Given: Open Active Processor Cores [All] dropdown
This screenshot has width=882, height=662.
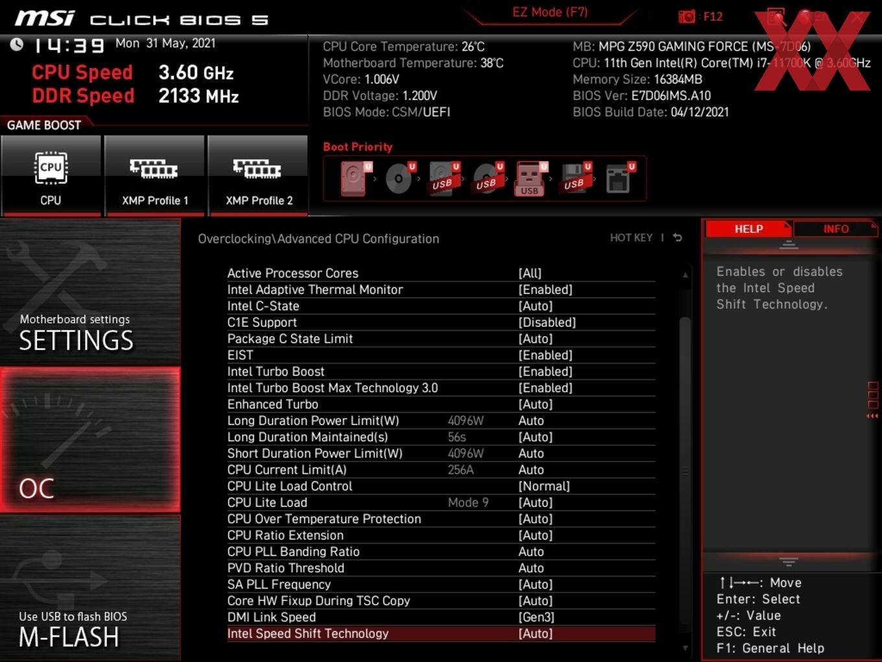Looking at the screenshot, I should [x=530, y=273].
